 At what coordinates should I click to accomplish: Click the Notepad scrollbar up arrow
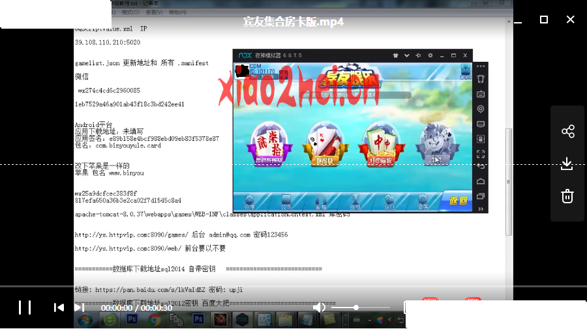click(508, 21)
